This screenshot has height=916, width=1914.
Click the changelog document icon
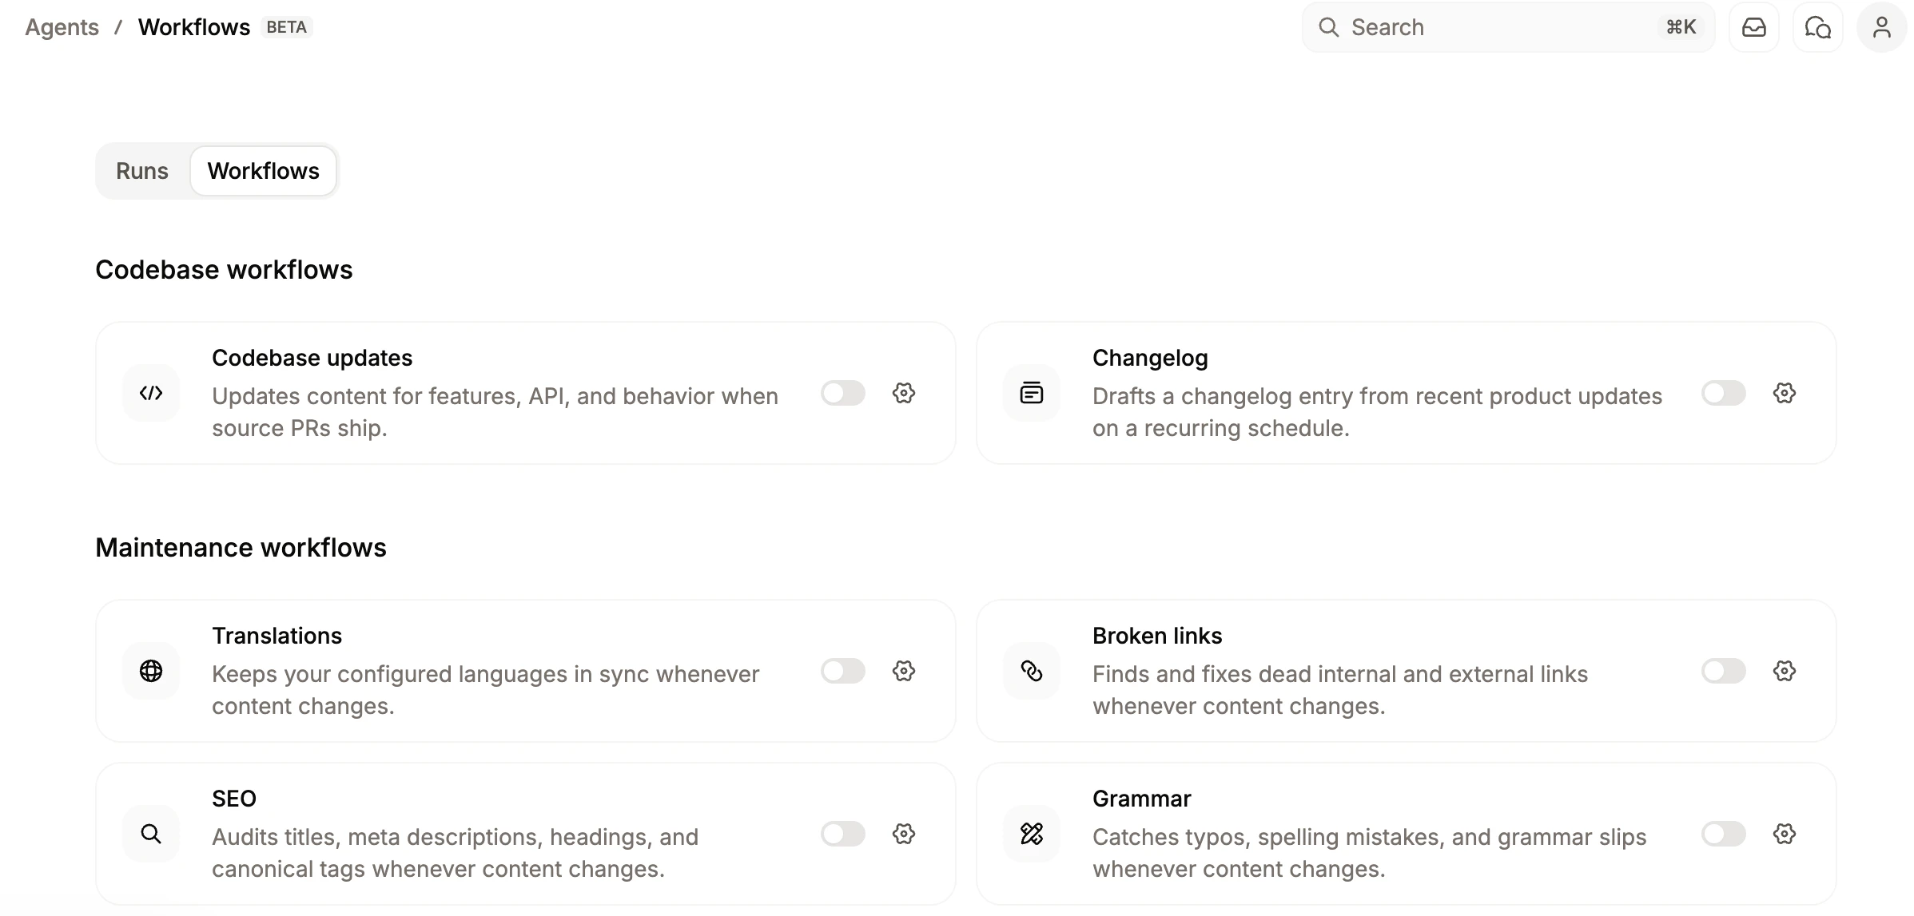tap(1032, 392)
